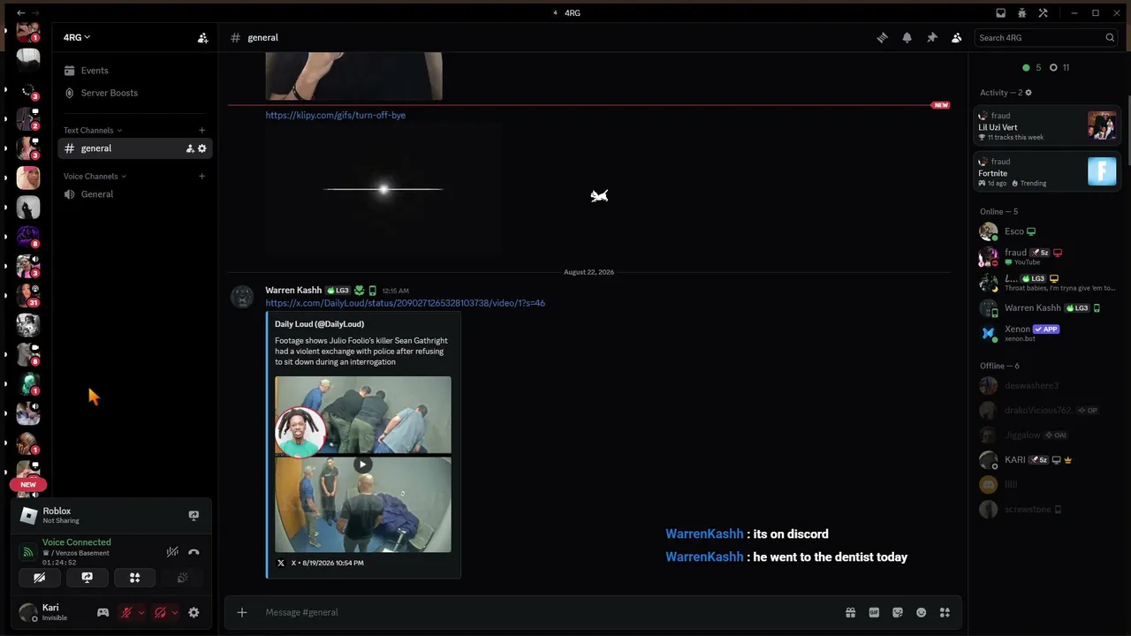Play the Daily Loud embedded video

(362, 465)
